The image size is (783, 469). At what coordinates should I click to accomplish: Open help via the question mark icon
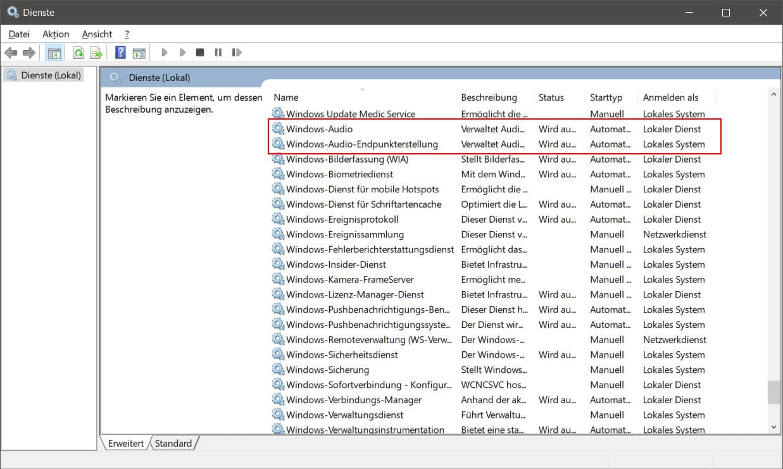point(120,52)
